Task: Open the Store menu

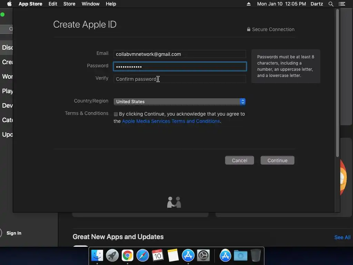Action: (x=69, y=4)
